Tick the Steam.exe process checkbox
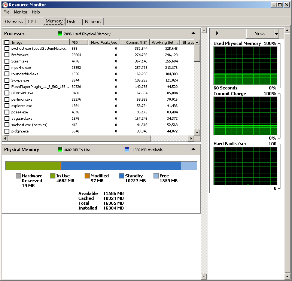Screen dimensions: 292x281 tap(7, 61)
